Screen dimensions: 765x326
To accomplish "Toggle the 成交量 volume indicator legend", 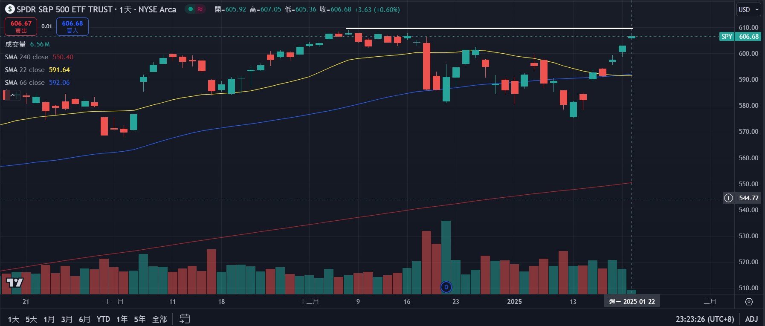I will (15, 44).
